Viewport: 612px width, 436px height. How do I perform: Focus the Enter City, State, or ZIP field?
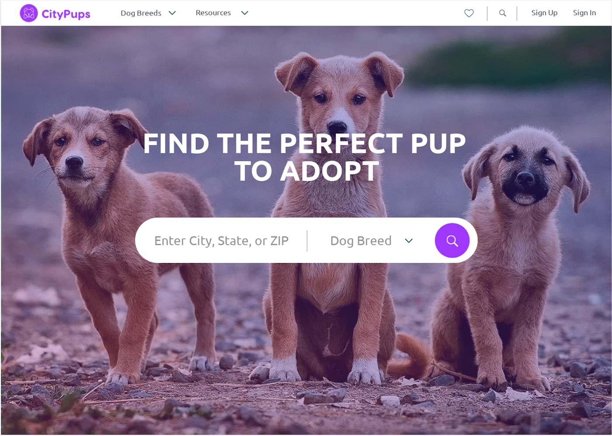coord(221,241)
